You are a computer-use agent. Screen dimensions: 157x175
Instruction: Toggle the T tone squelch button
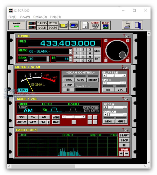click(48, 122)
